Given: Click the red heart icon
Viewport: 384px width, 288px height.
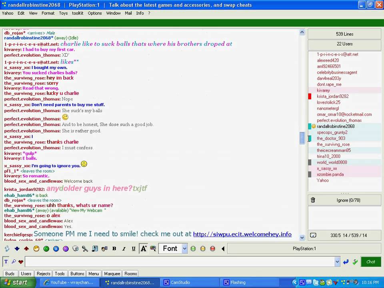Looking at the screenshot, I should coord(21,262).
